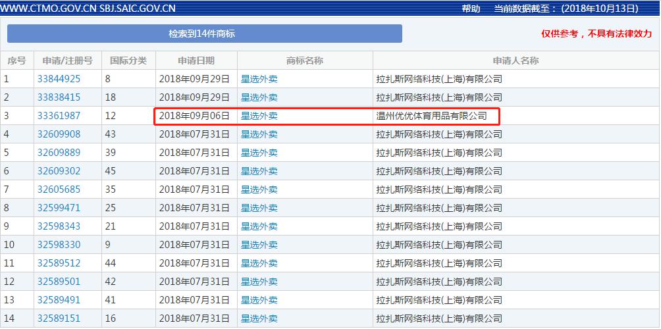Screen dimensions: 661x329
Task: Open registration number 32609908
Action: (59, 134)
